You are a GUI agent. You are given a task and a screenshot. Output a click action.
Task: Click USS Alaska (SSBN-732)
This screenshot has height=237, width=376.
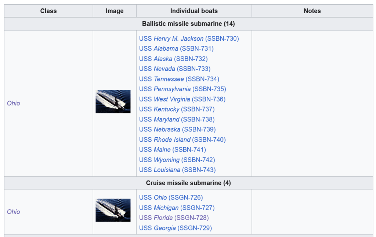173,59
